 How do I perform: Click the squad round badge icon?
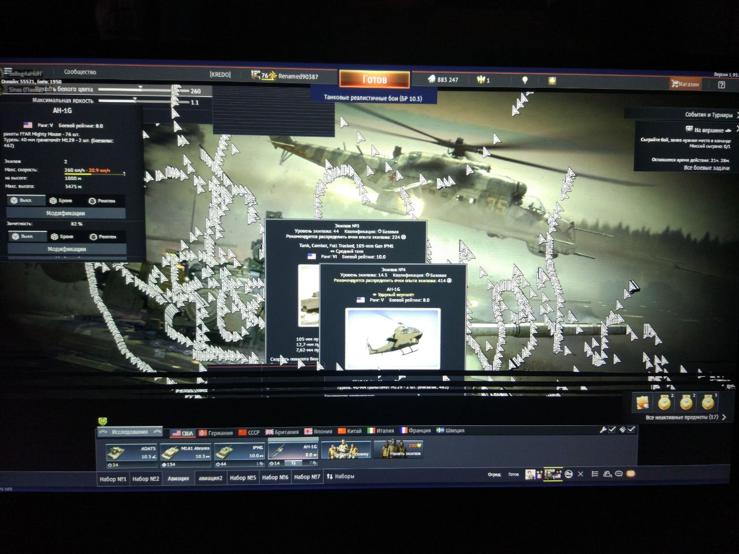click(568, 474)
